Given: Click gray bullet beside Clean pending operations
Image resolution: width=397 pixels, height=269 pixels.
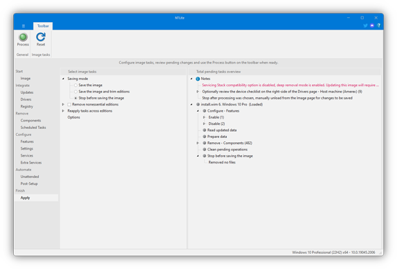Looking at the screenshot, I should coord(204,149).
